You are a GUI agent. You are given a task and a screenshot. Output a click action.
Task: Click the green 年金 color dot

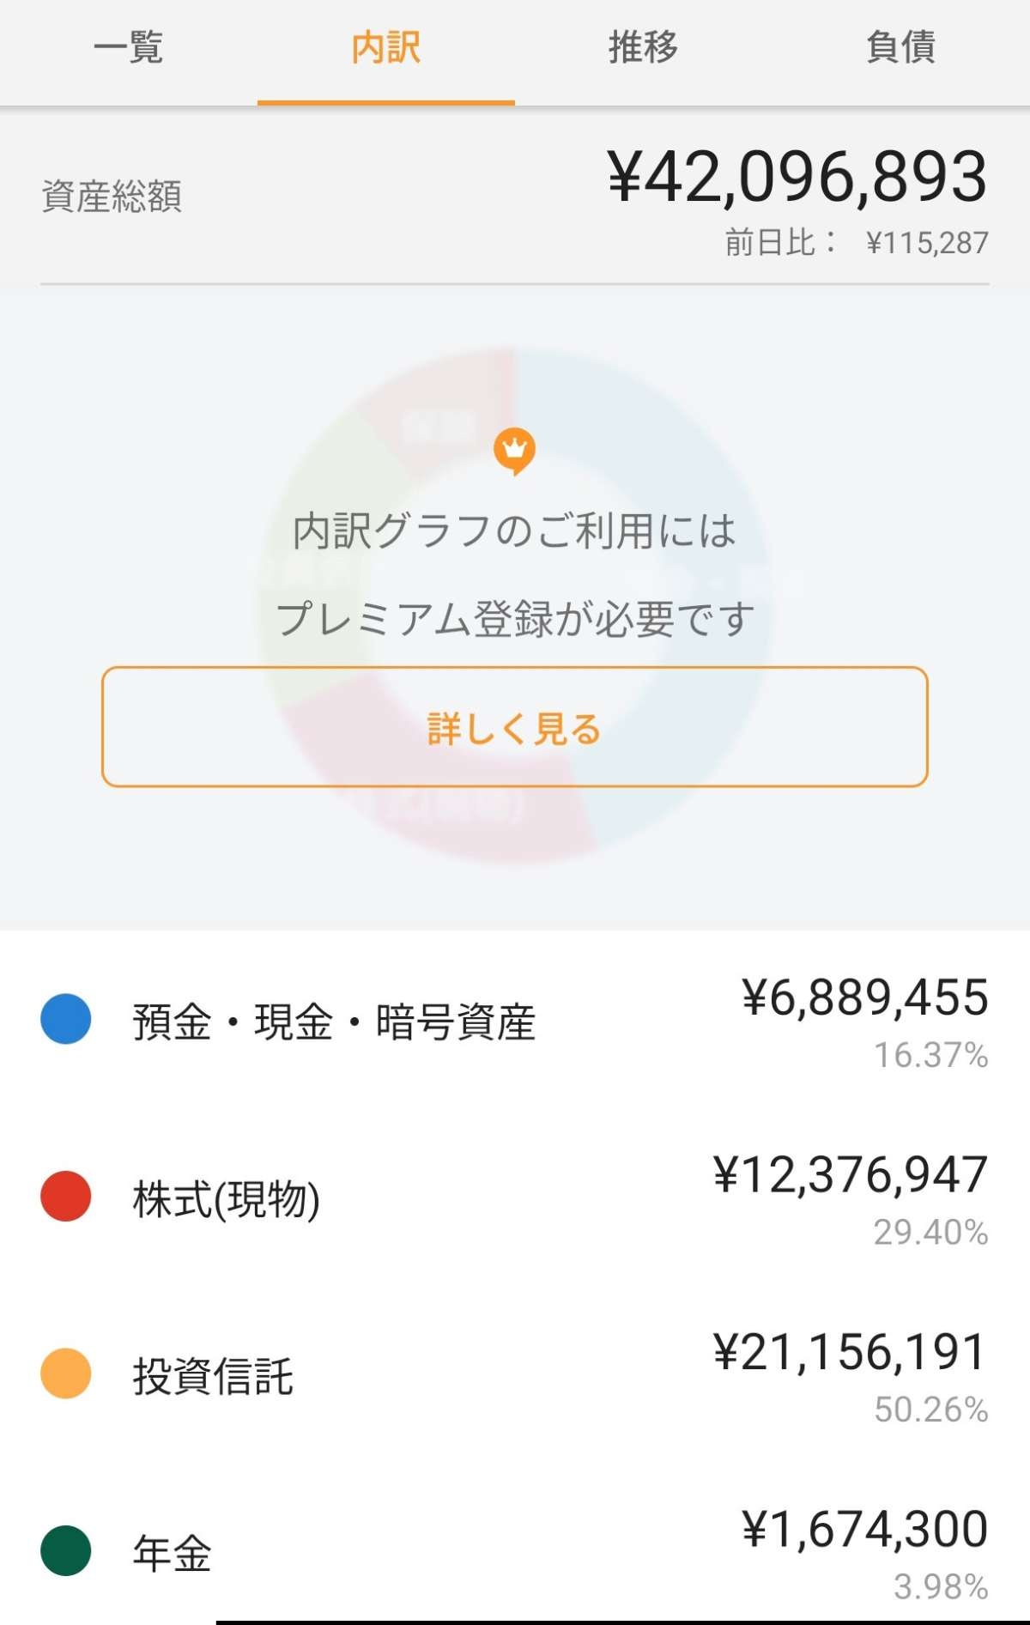[66, 1550]
